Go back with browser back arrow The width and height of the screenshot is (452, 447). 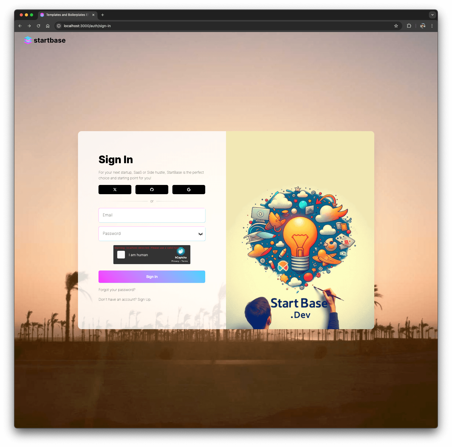[x=20, y=26]
